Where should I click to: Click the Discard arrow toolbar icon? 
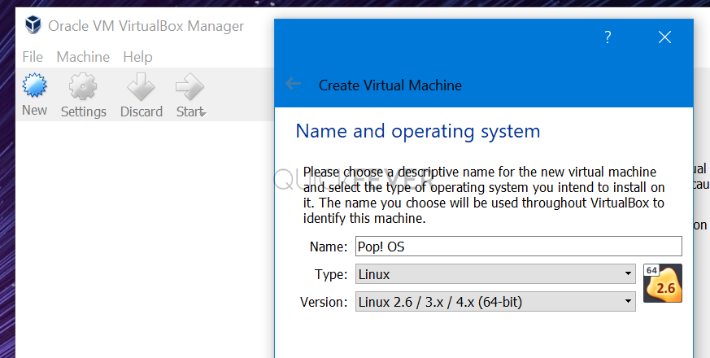point(141,86)
